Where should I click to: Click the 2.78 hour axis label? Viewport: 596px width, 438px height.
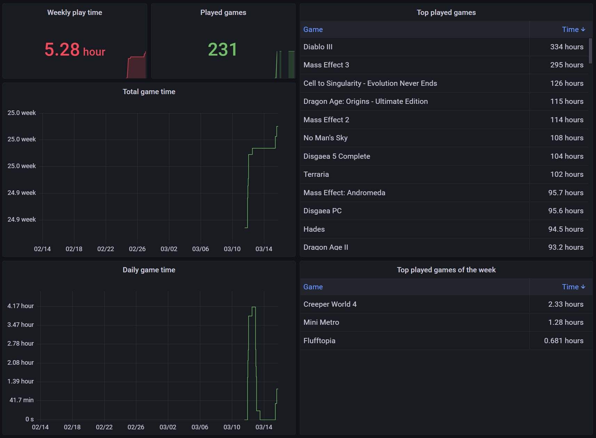(x=21, y=344)
